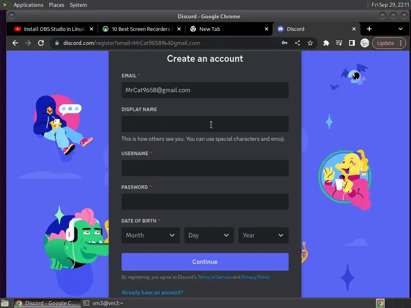Focus the Password input field

pyautogui.click(x=205, y=202)
